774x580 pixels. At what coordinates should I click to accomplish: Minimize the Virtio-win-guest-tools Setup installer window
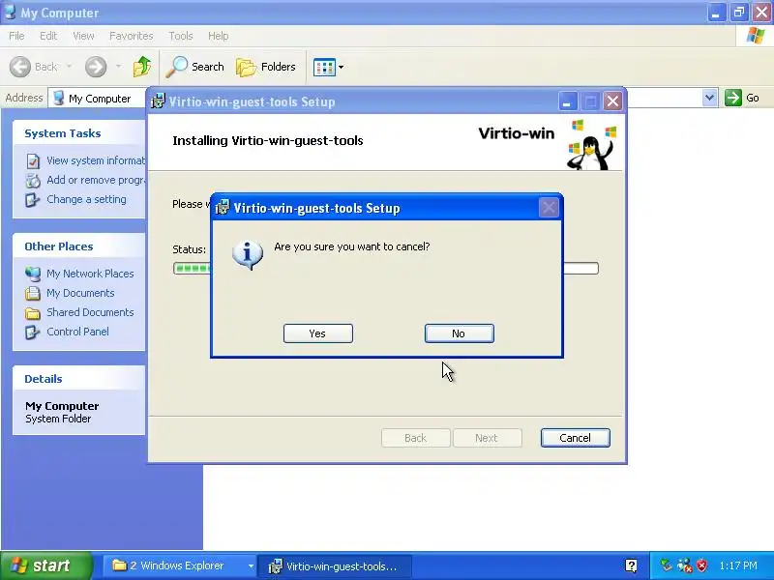point(567,101)
